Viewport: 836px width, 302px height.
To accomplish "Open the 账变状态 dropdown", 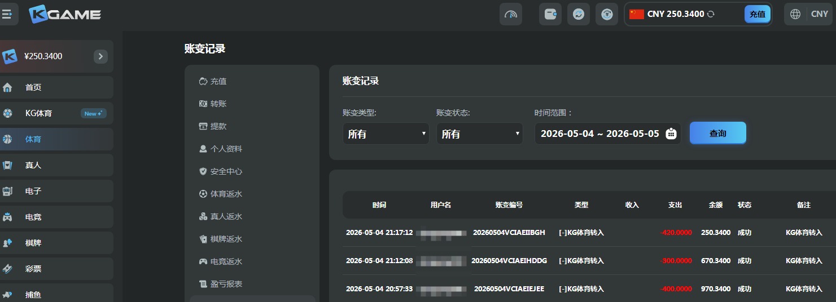I will pyautogui.click(x=480, y=134).
